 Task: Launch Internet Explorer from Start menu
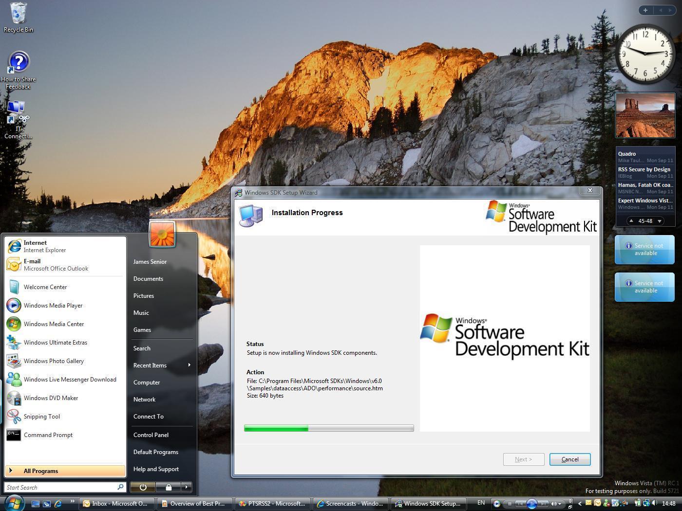(65, 246)
